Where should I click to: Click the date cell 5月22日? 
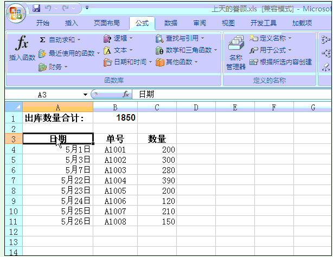coord(58,180)
